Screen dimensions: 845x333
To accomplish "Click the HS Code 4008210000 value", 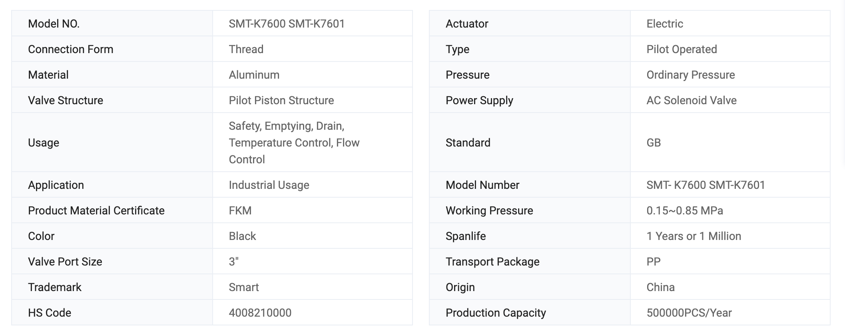I will (x=260, y=313).
